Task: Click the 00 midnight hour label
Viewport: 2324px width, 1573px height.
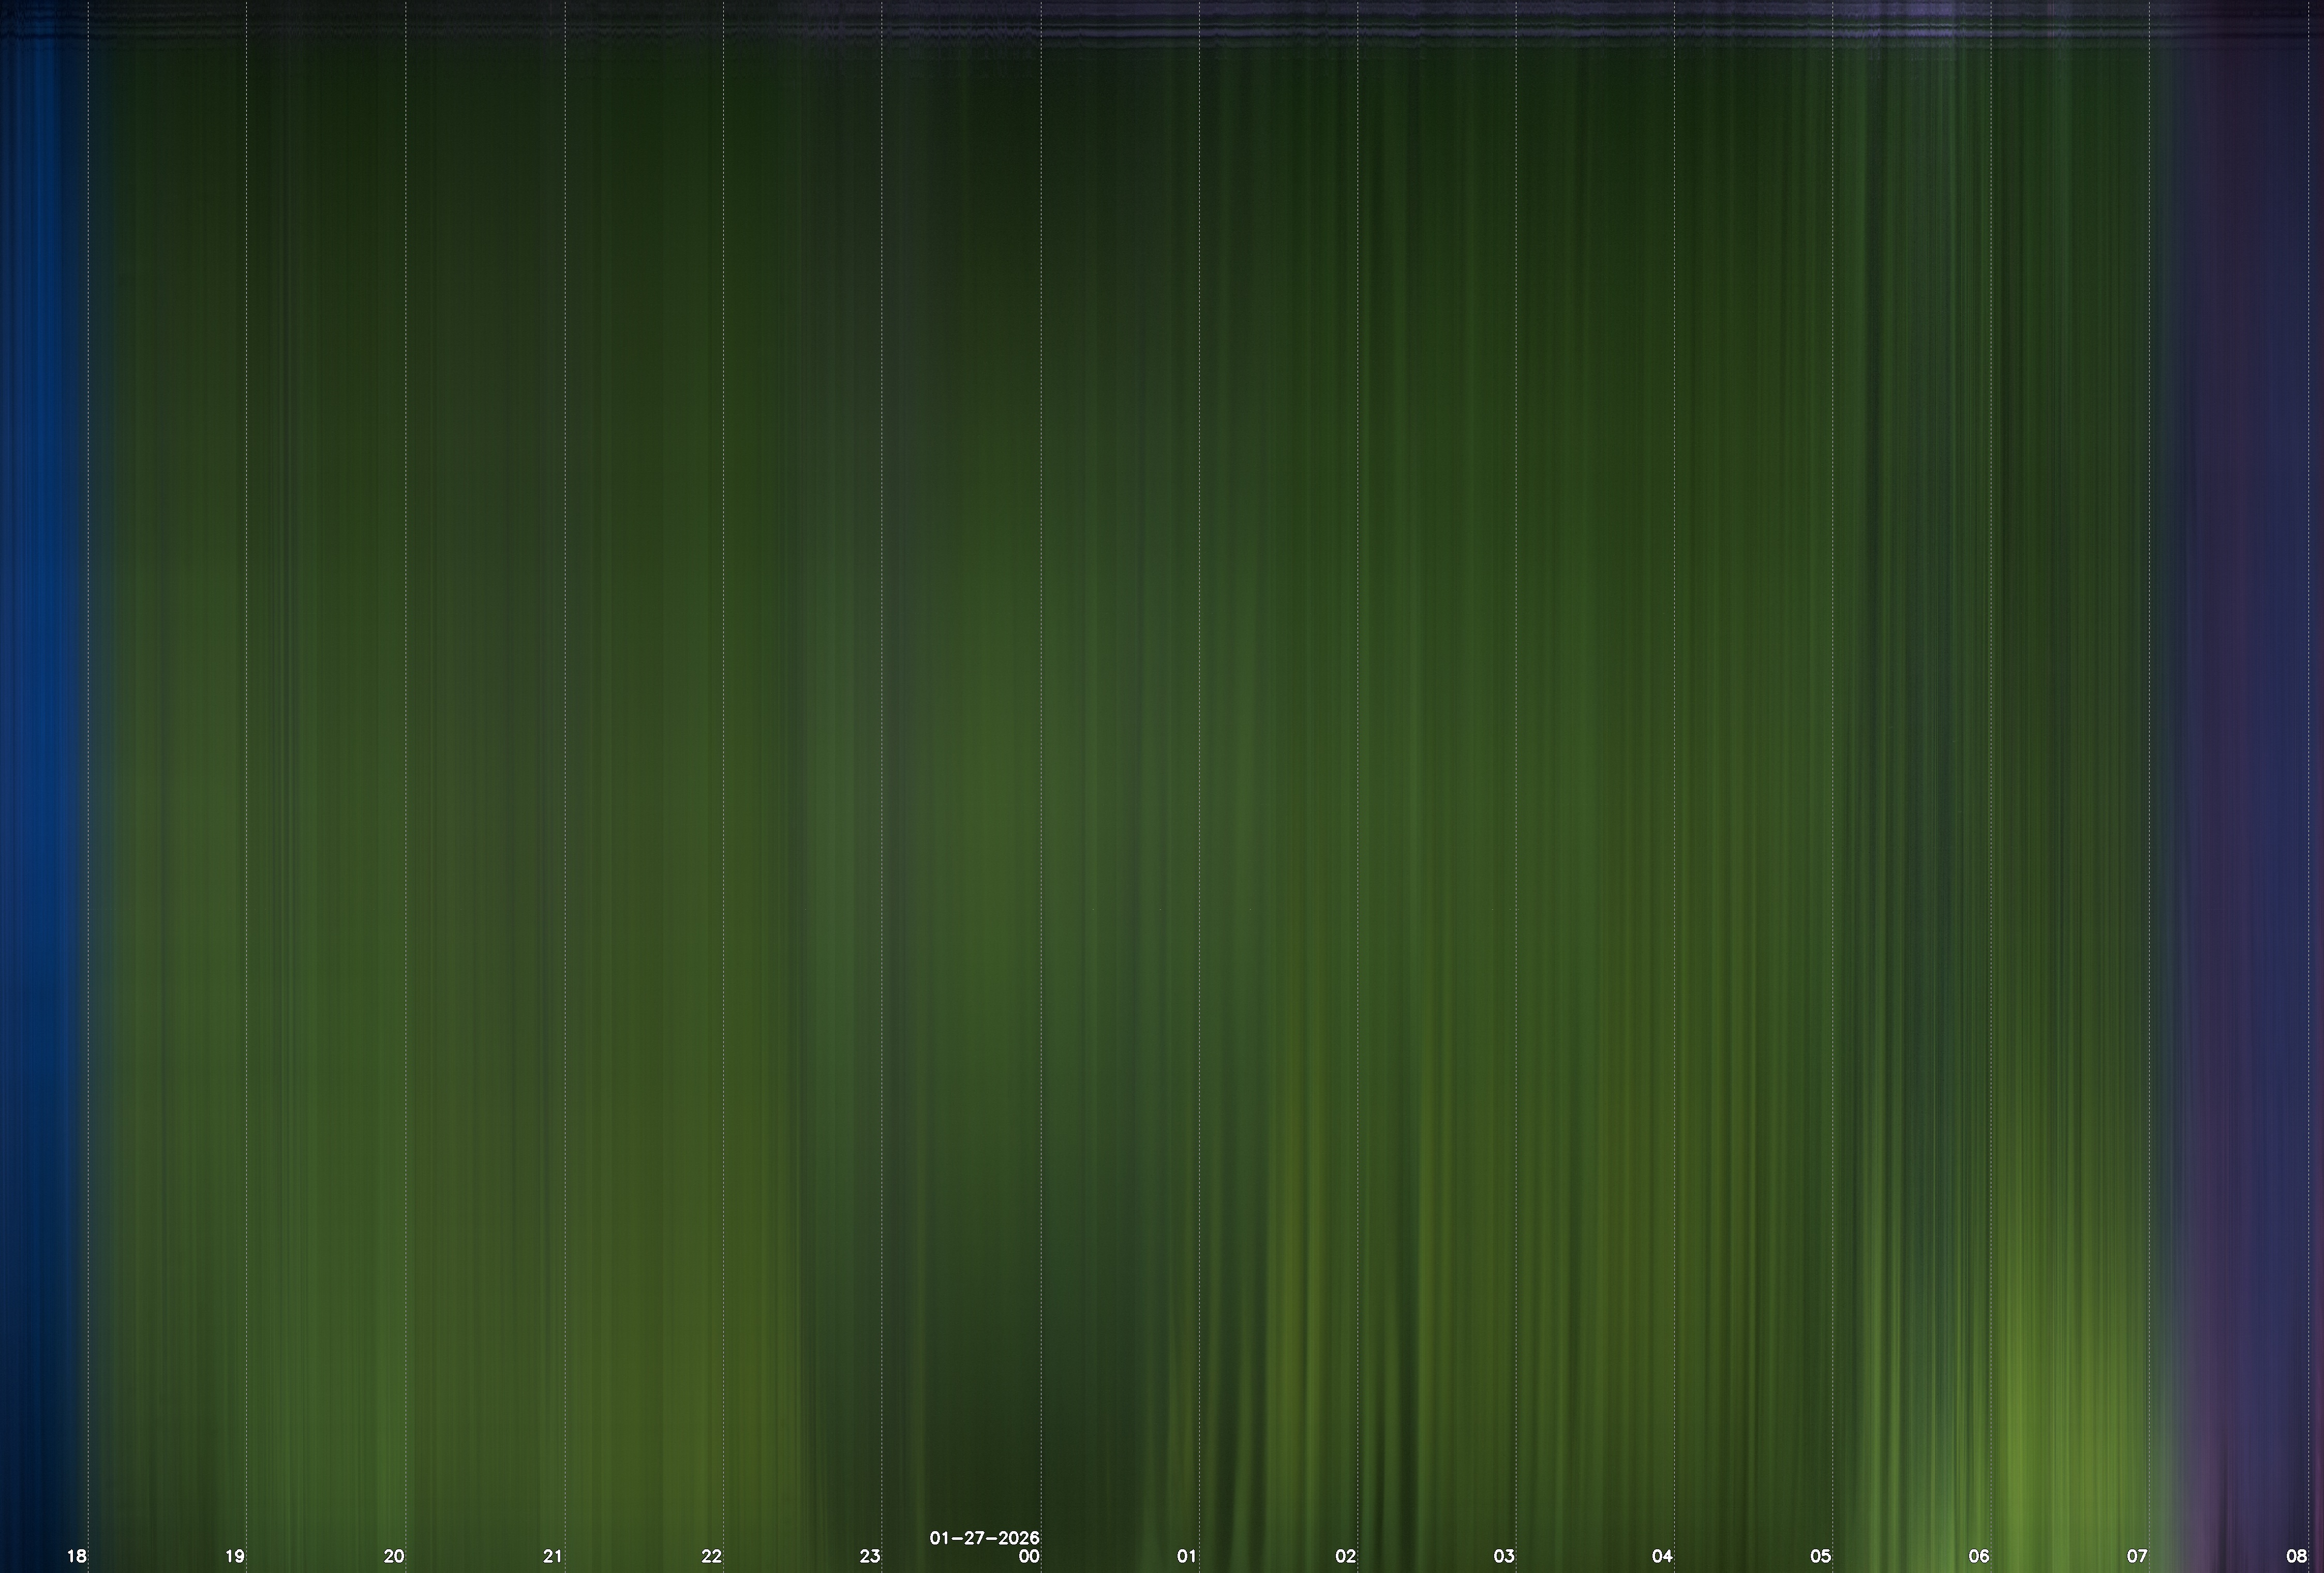Action: (x=1029, y=1556)
